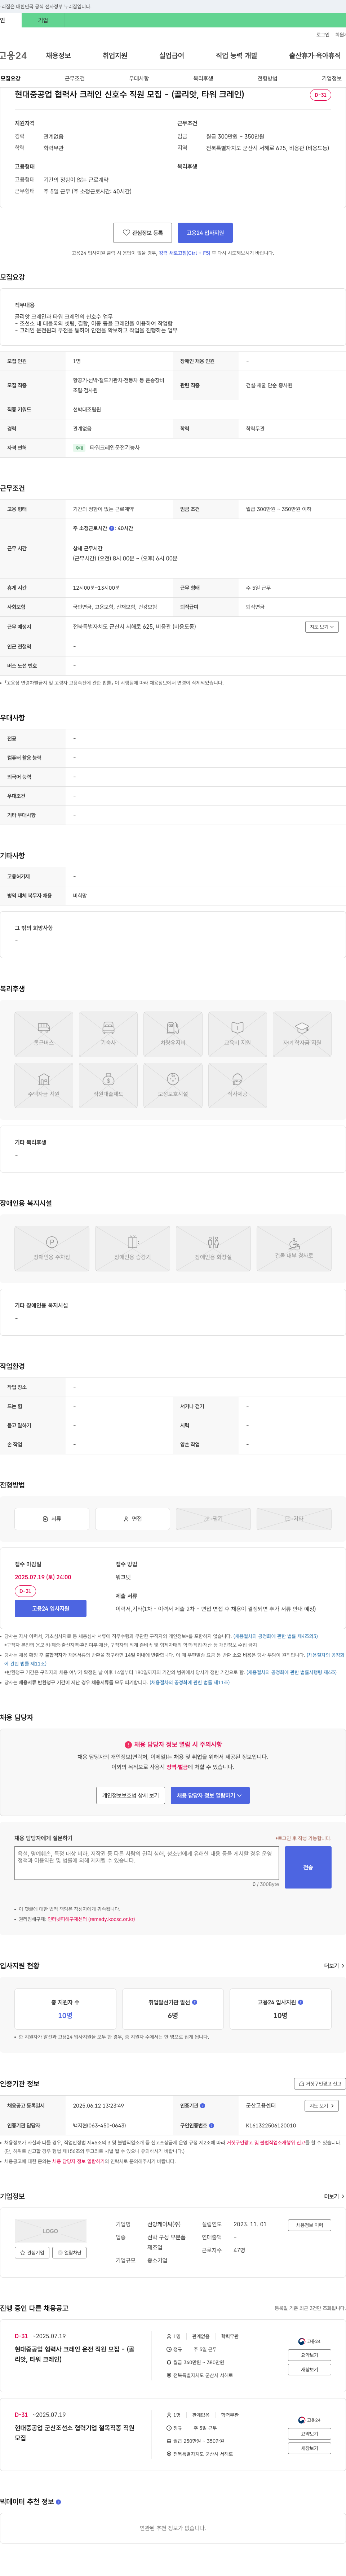Click the 채용 담당자에게 질문하기 text box
Screen dimensions: 346x2576
[147, 1863]
